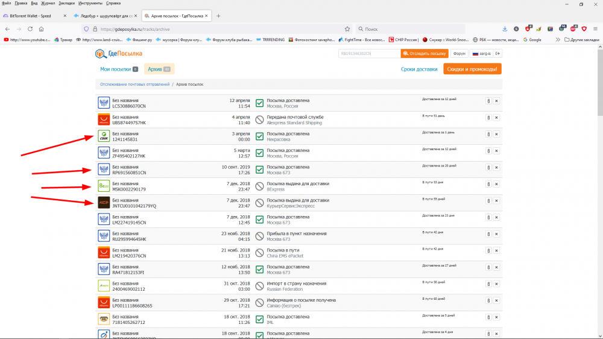This screenshot has height=339, width=603.
Task: Click KCE carrier icon for JNTCU0101042179YQ
Action: [x=103, y=203]
